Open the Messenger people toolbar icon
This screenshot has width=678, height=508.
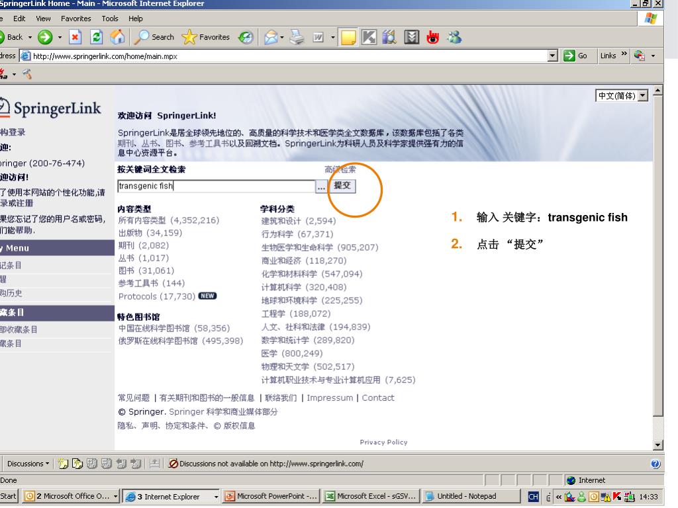[x=454, y=38]
